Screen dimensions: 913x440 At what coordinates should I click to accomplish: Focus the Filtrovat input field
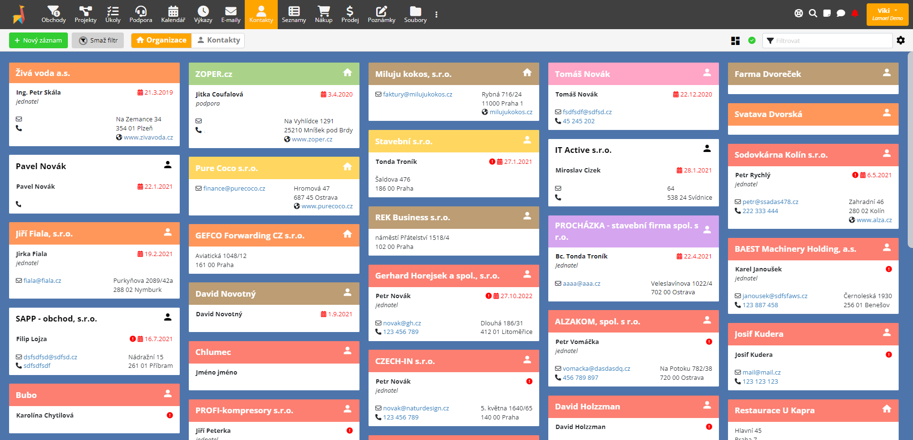(827, 41)
